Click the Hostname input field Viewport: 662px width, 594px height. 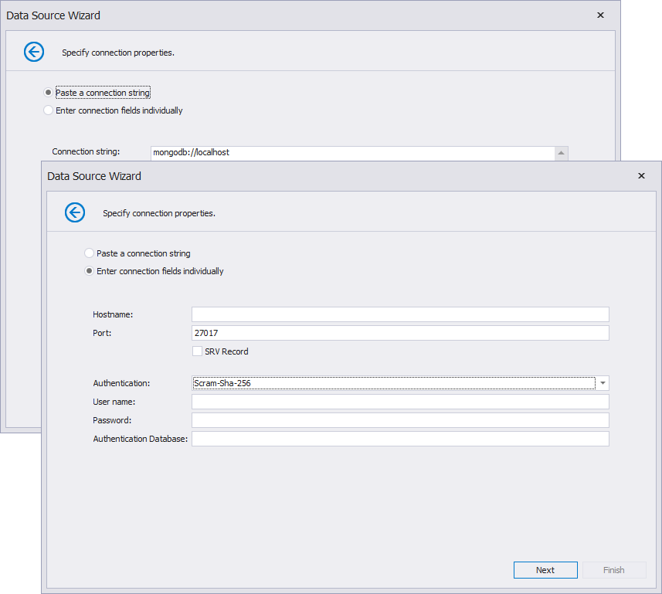400,314
